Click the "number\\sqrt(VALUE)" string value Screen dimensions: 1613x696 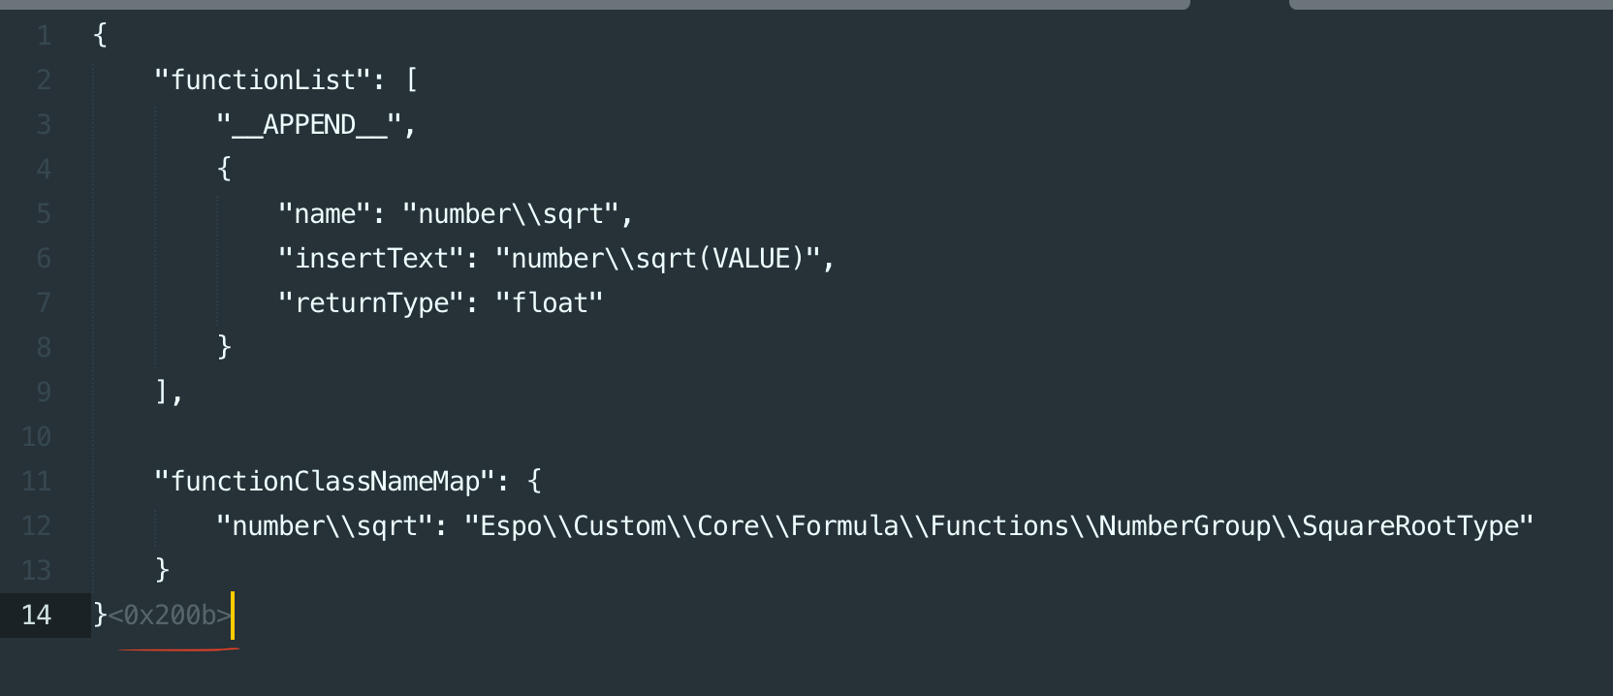(657, 258)
